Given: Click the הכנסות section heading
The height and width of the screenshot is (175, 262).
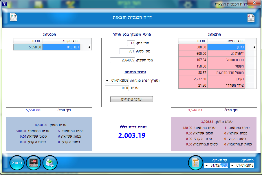Looking at the screenshot, I should click(x=50, y=34).
